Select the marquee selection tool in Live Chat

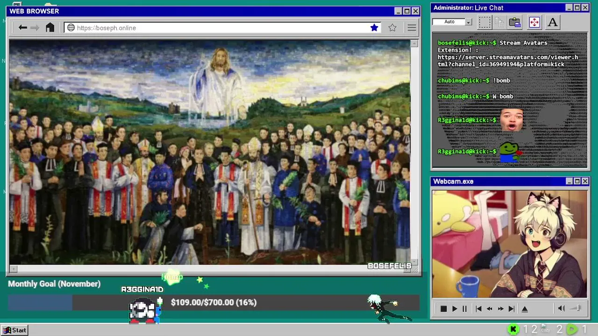[484, 22]
